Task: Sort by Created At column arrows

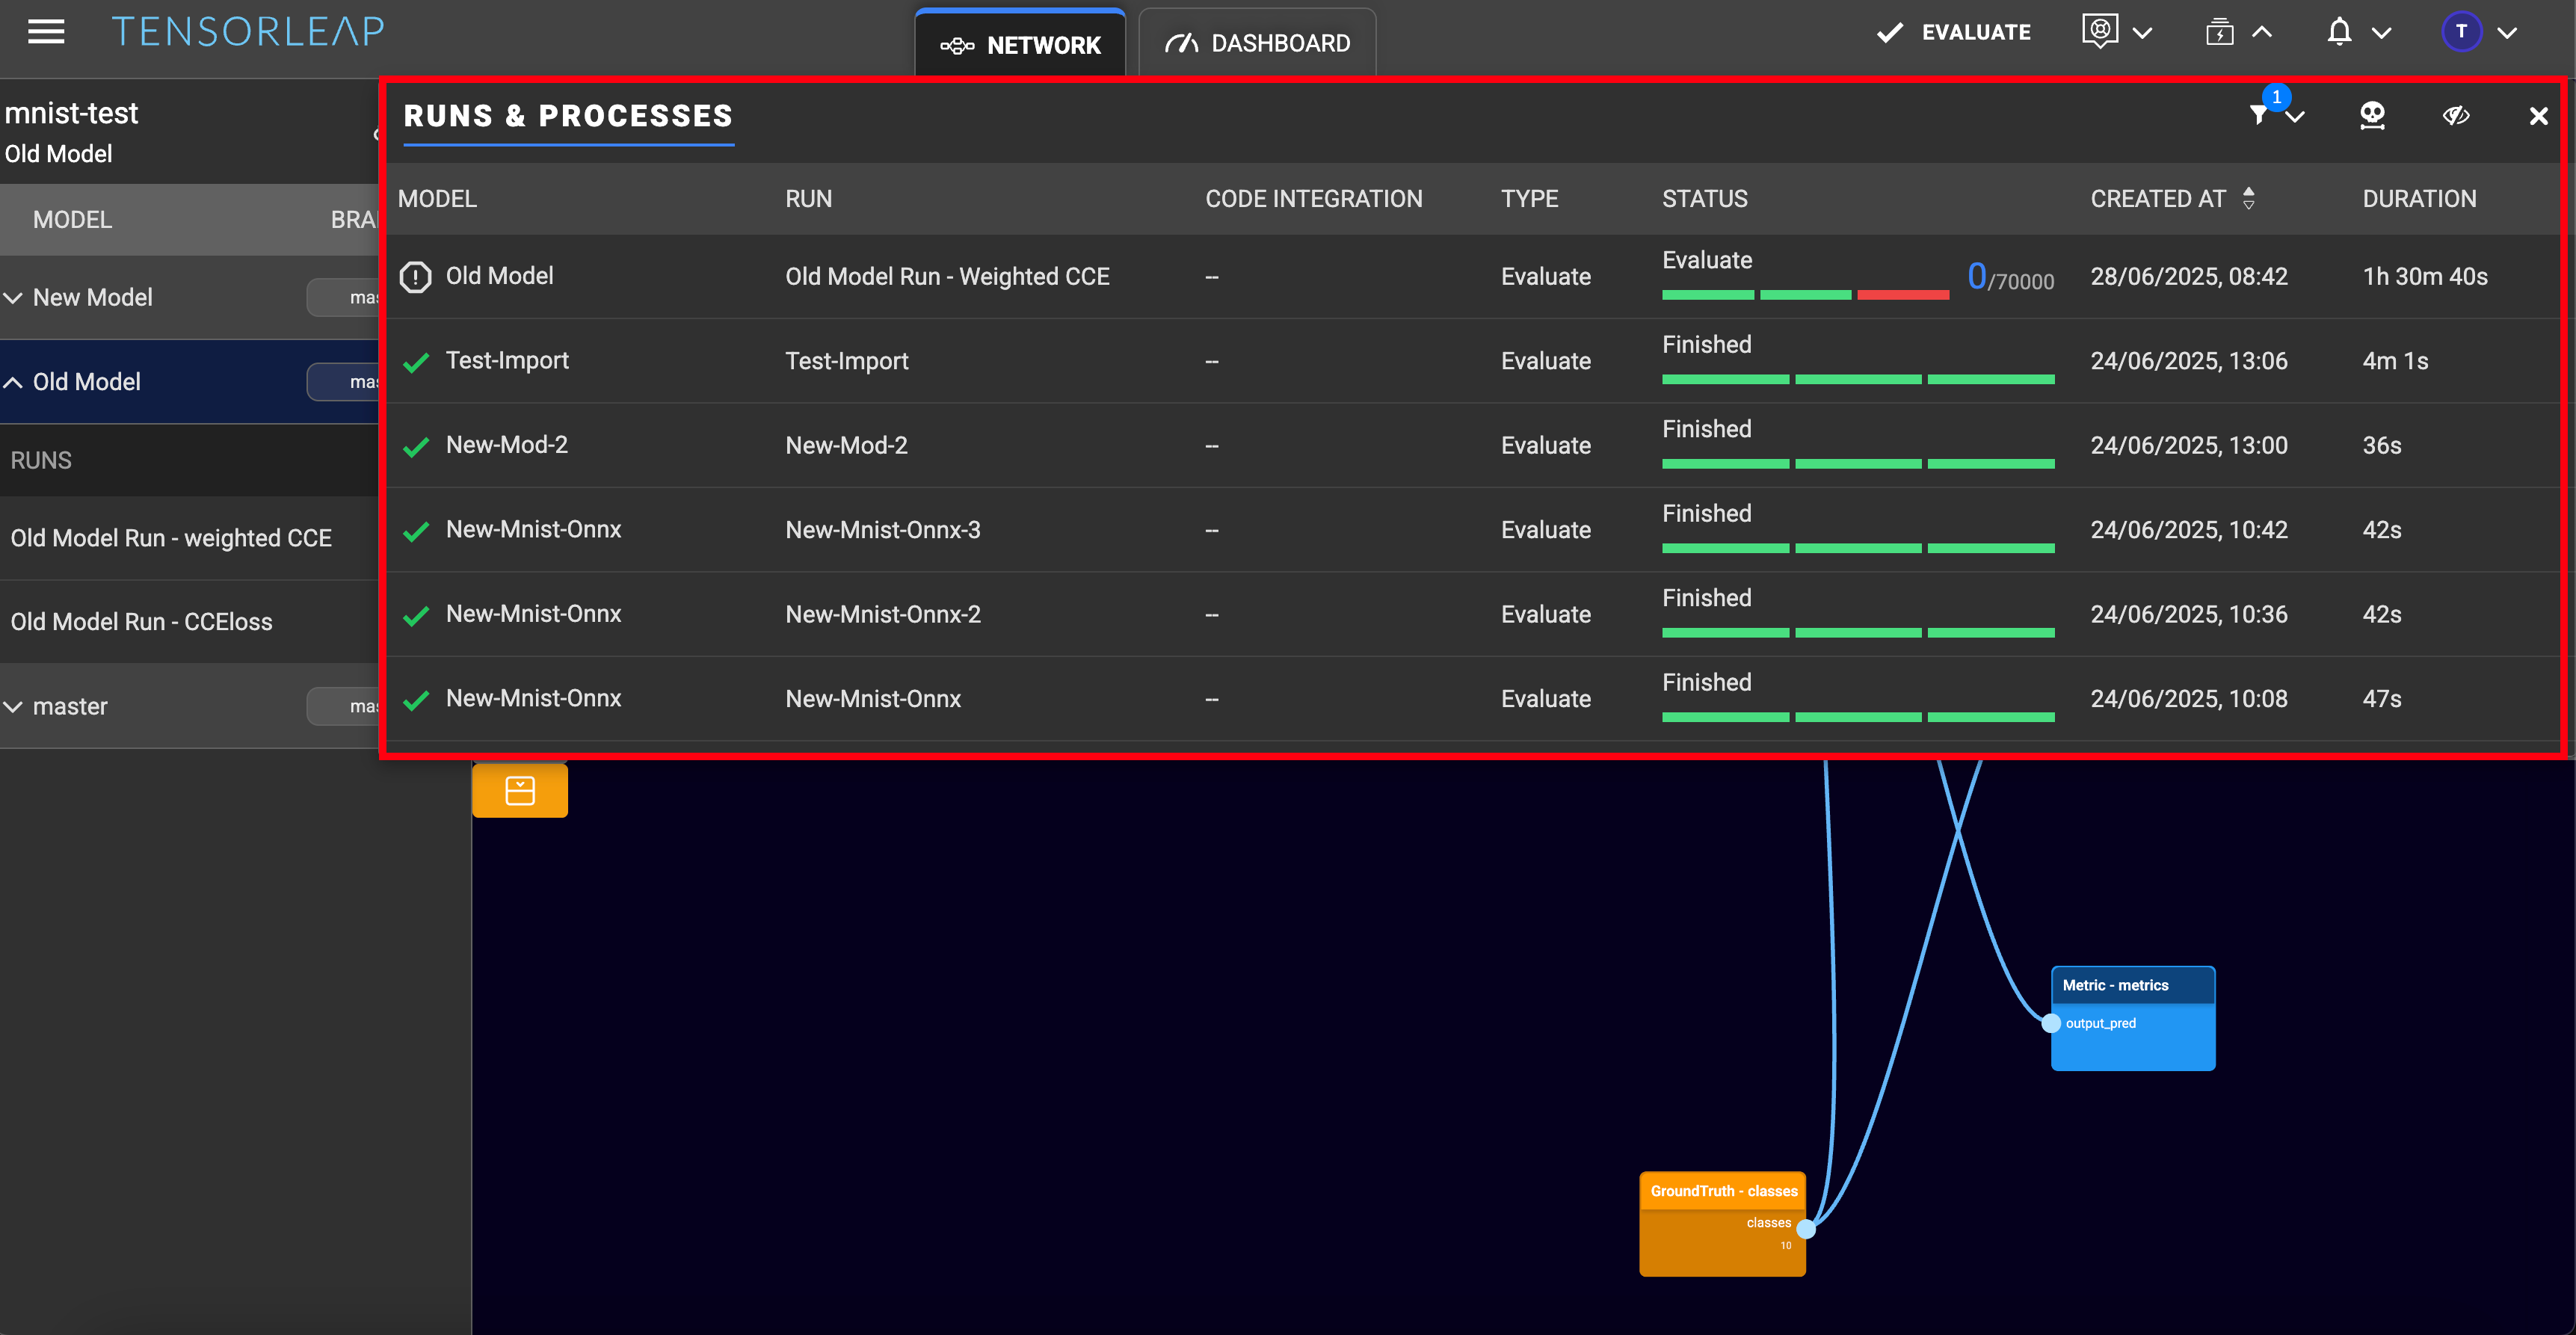Action: coord(2249,198)
